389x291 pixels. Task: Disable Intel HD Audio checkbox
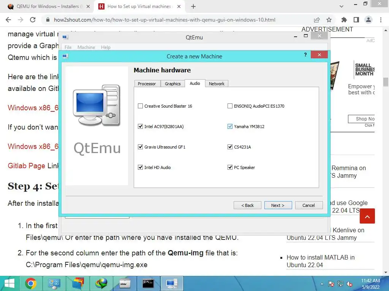pos(141,167)
